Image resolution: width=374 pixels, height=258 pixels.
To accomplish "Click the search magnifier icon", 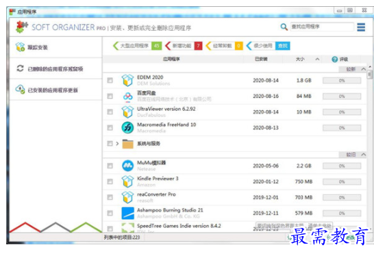I will click(284, 27).
